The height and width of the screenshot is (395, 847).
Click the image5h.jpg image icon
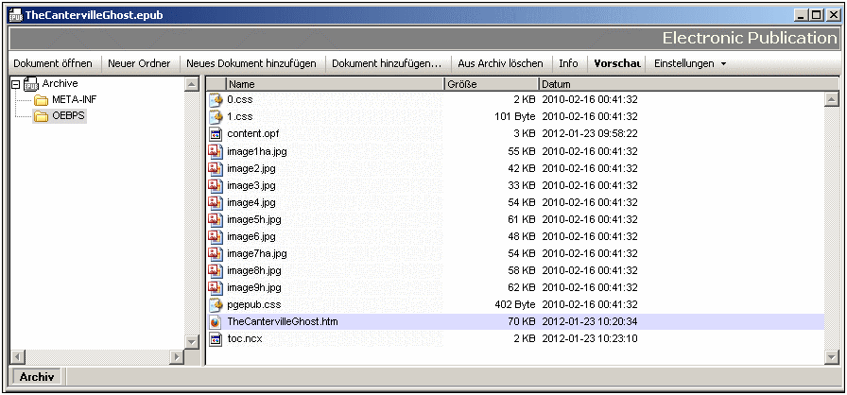(x=216, y=219)
